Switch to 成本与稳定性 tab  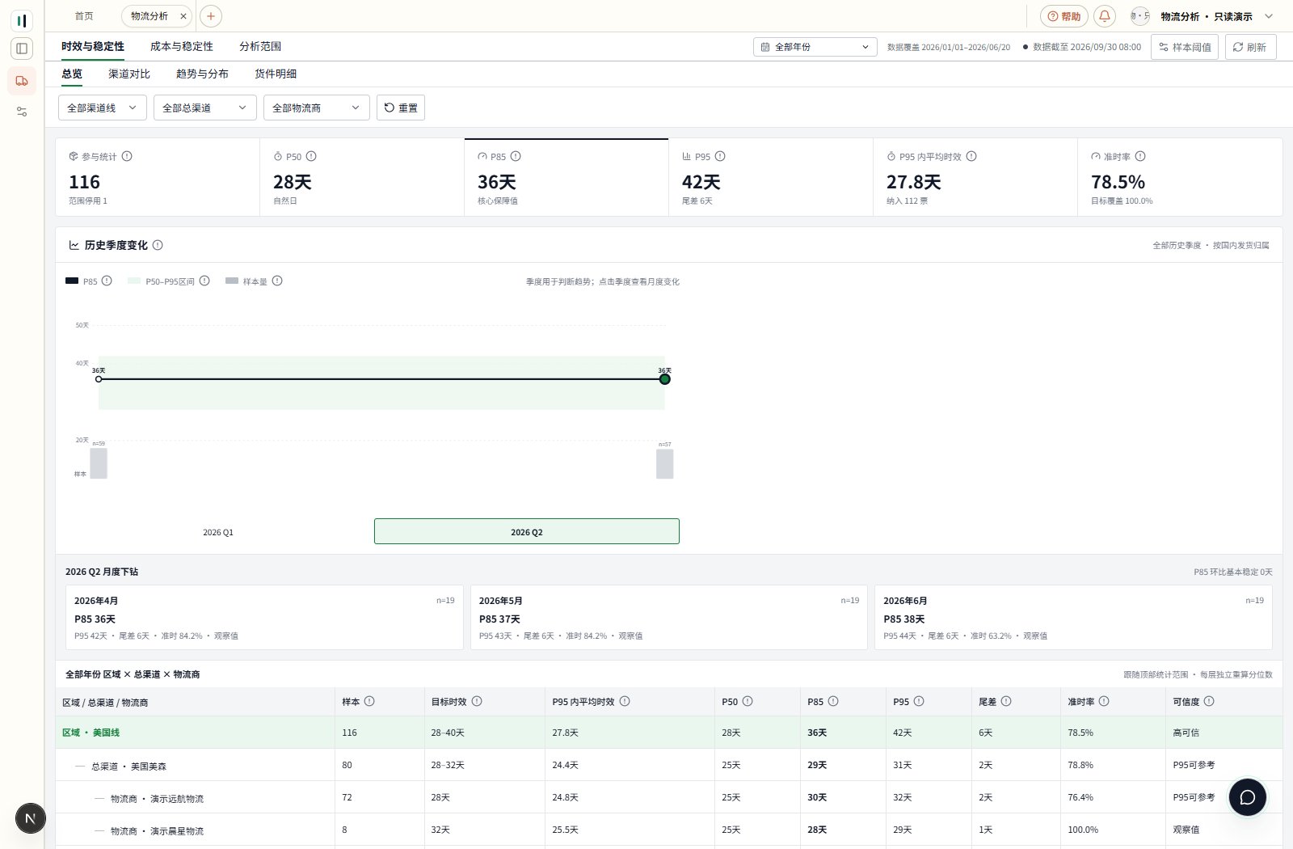click(x=182, y=47)
